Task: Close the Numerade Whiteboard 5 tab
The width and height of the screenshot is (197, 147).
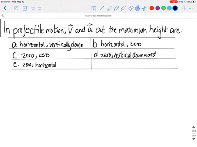Action: [2, 16]
